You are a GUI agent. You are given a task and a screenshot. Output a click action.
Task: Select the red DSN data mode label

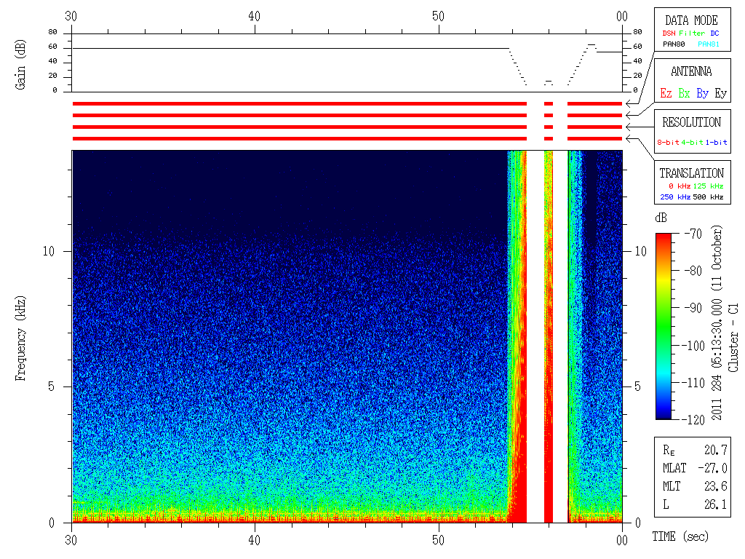669,33
